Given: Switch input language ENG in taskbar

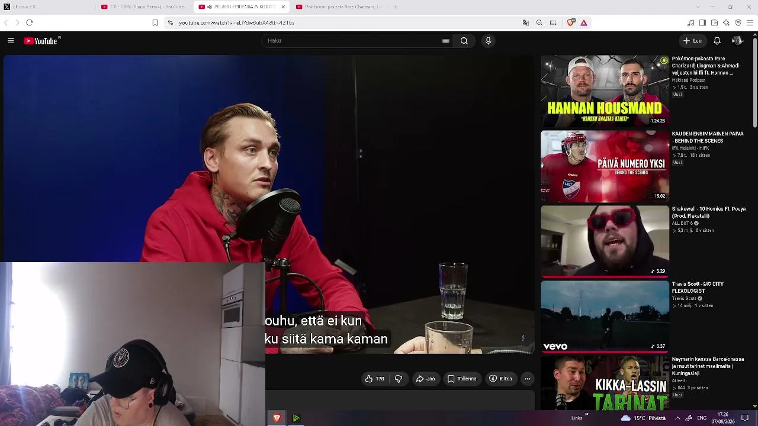Looking at the screenshot, I should click(702, 418).
